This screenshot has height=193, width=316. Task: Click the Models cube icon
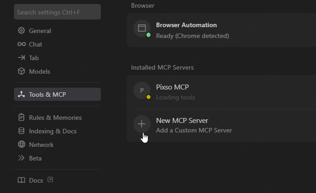[x=21, y=71]
